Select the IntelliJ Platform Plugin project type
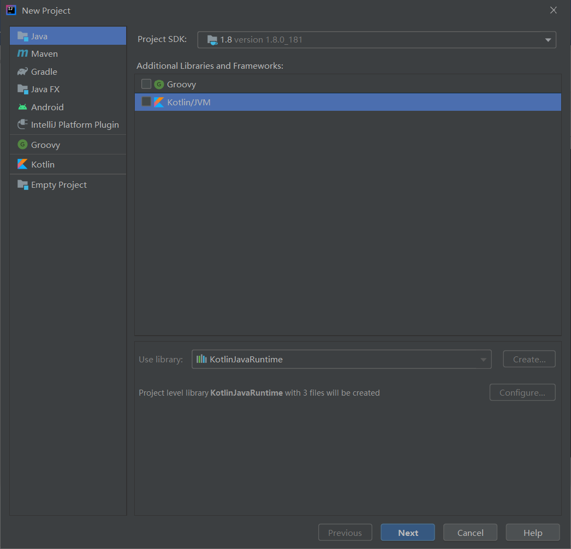Viewport: 571px width, 549px height. pyautogui.click(x=68, y=124)
